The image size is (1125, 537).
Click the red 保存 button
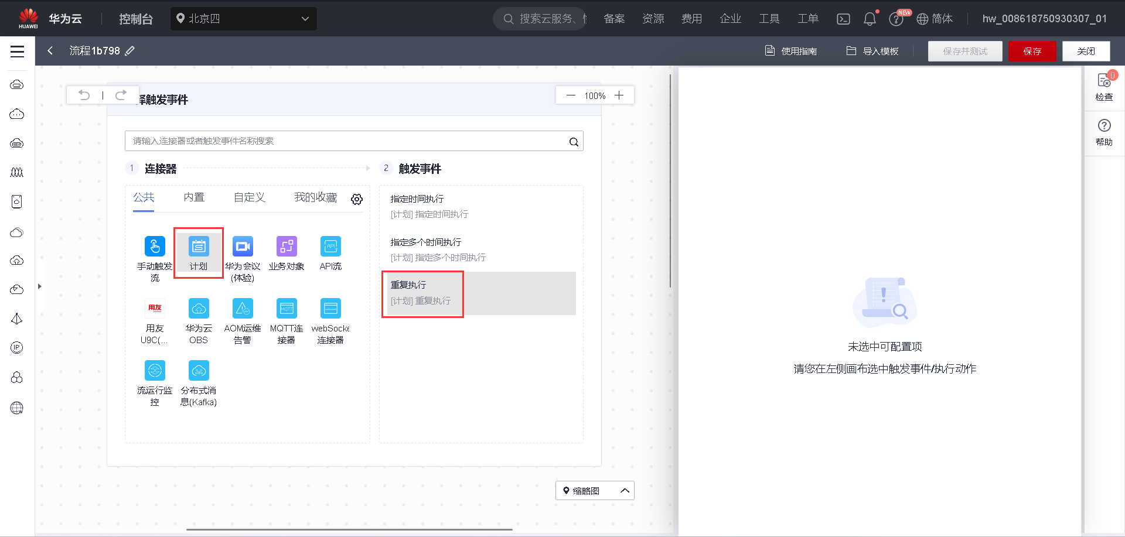tap(1032, 51)
